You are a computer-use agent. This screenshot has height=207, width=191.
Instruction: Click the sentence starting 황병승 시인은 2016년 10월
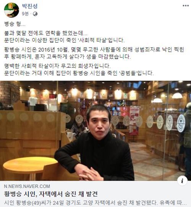click(94, 50)
